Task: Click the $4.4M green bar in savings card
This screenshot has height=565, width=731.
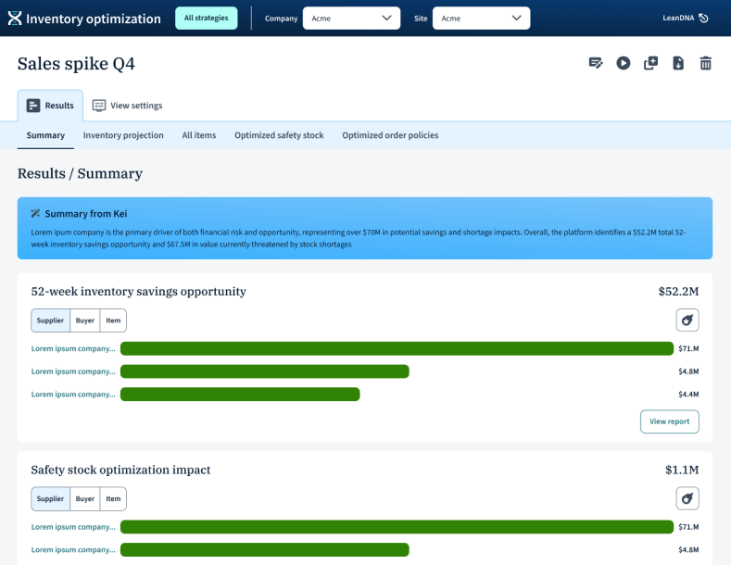Action: pos(240,394)
